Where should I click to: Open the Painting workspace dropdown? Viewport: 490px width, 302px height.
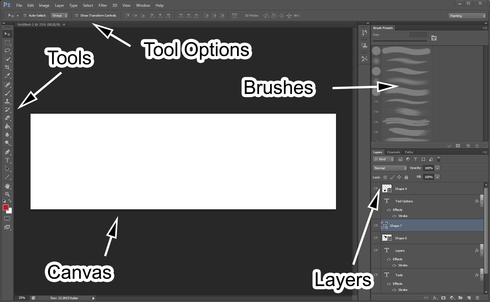467,16
